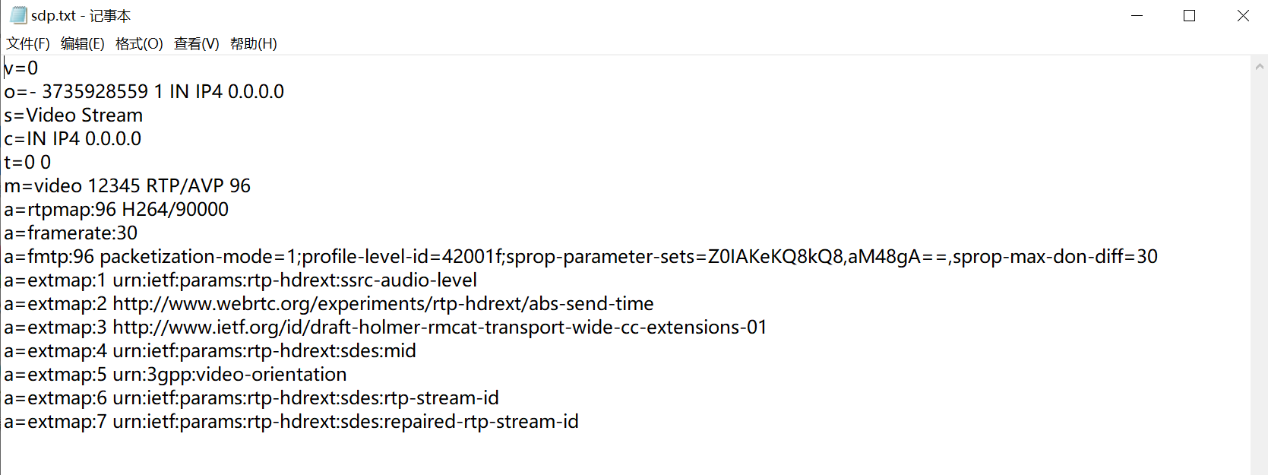Open the 文件(F) menu

coord(28,43)
